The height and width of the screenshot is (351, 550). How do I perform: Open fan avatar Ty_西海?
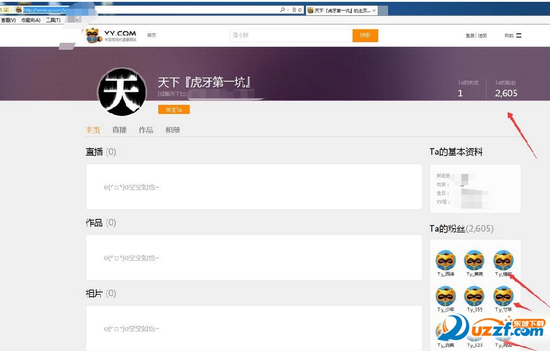pyautogui.click(x=446, y=260)
